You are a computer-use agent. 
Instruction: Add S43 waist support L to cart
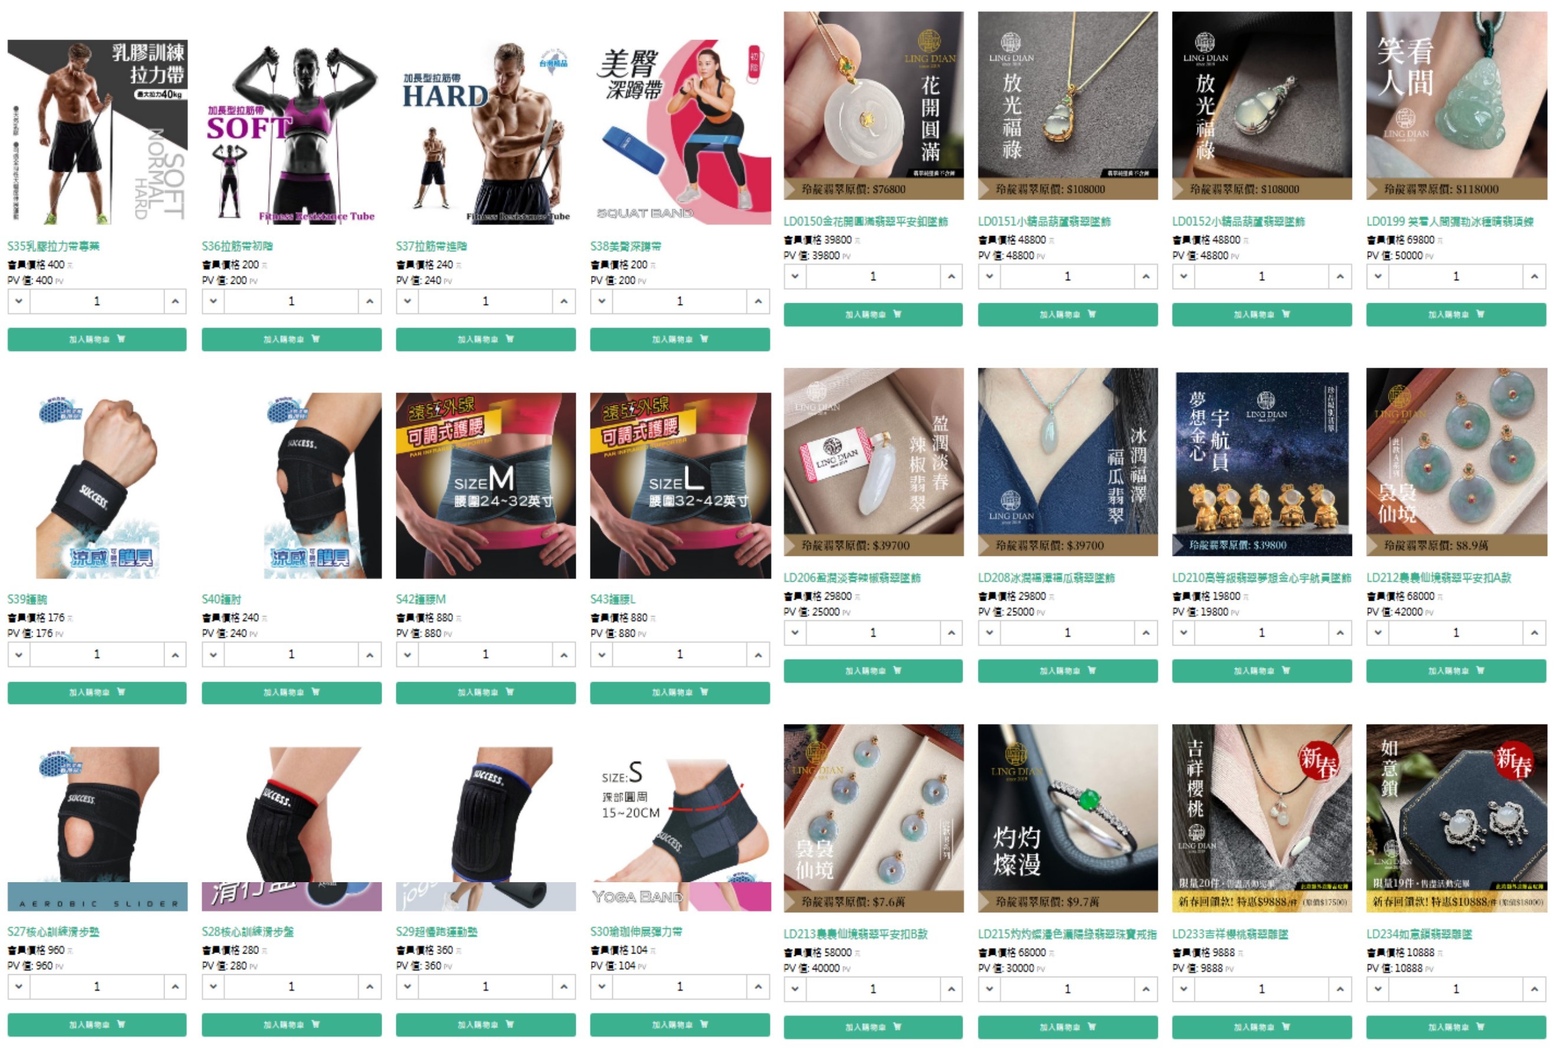tap(679, 692)
